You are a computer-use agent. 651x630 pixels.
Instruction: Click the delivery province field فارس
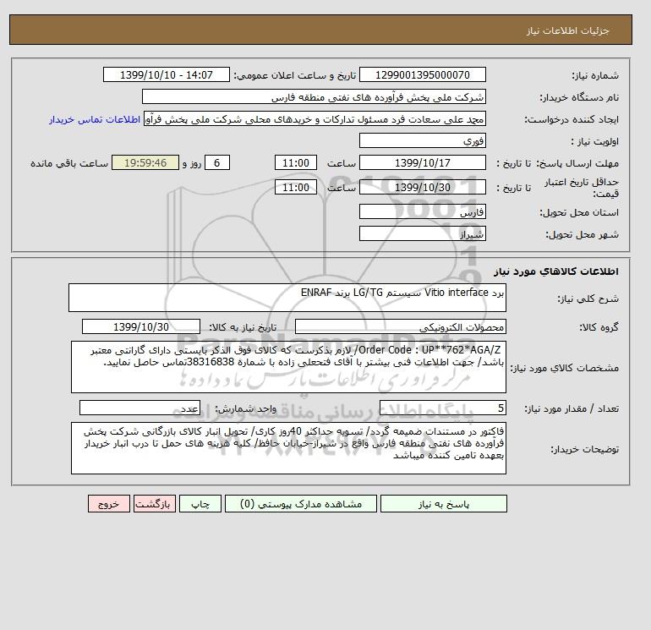pos(422,211)
